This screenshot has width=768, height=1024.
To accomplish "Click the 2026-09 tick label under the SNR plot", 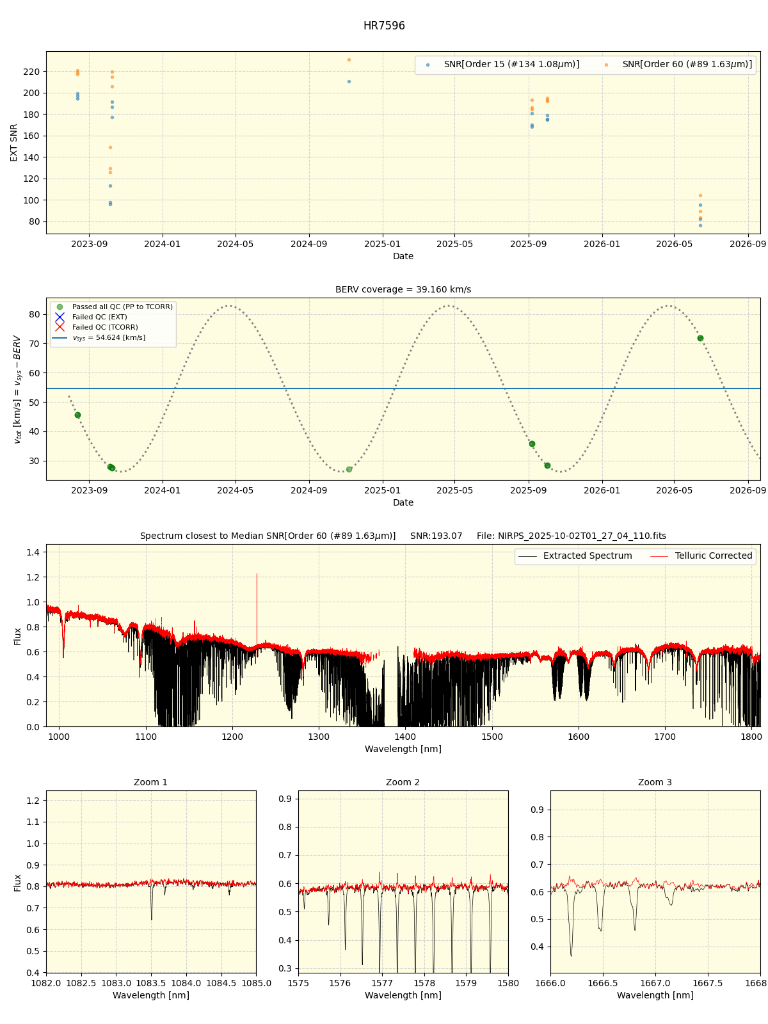I will click(748, 243).
